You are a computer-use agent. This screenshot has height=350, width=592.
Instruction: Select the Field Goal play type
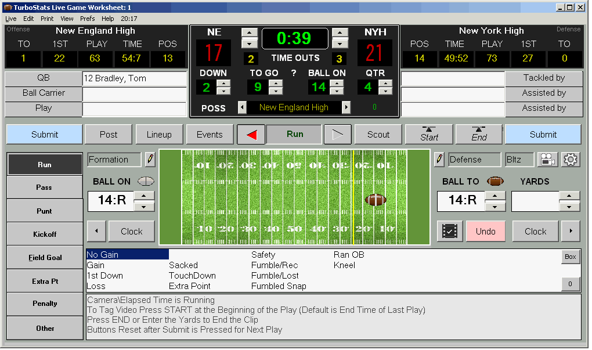point(45,258)
